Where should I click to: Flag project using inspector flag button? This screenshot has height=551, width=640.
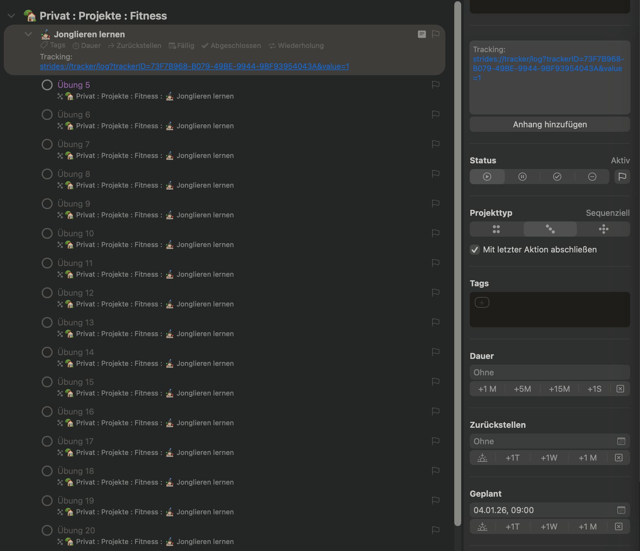click(x=622, y=177)
